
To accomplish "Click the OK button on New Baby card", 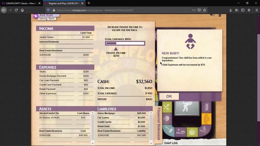I will point(169,97).
